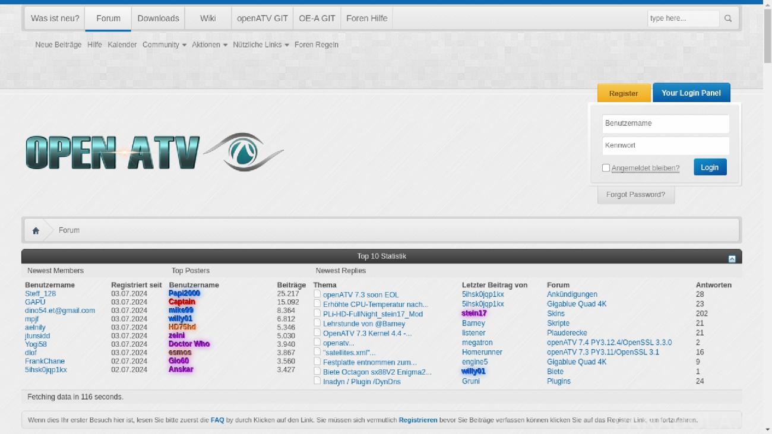This screenshot has height=434, width=772.
Task: Open the Ankündigungen forum link
Action: point(572,294)
